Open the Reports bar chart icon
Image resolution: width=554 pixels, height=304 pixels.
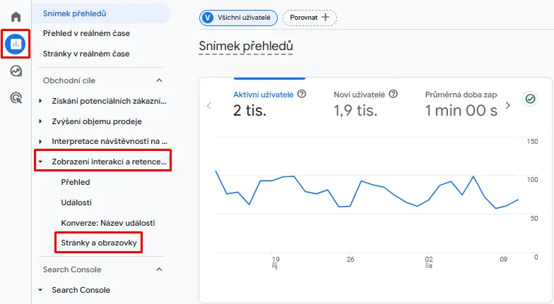(x=16, y=44)
